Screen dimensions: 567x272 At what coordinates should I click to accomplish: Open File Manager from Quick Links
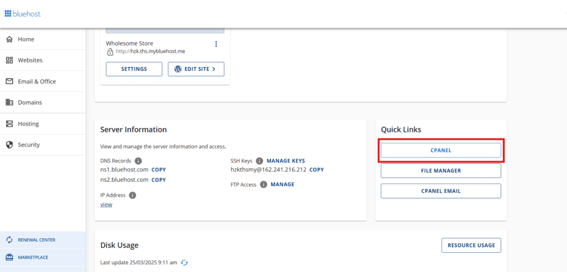click(441, 170)
